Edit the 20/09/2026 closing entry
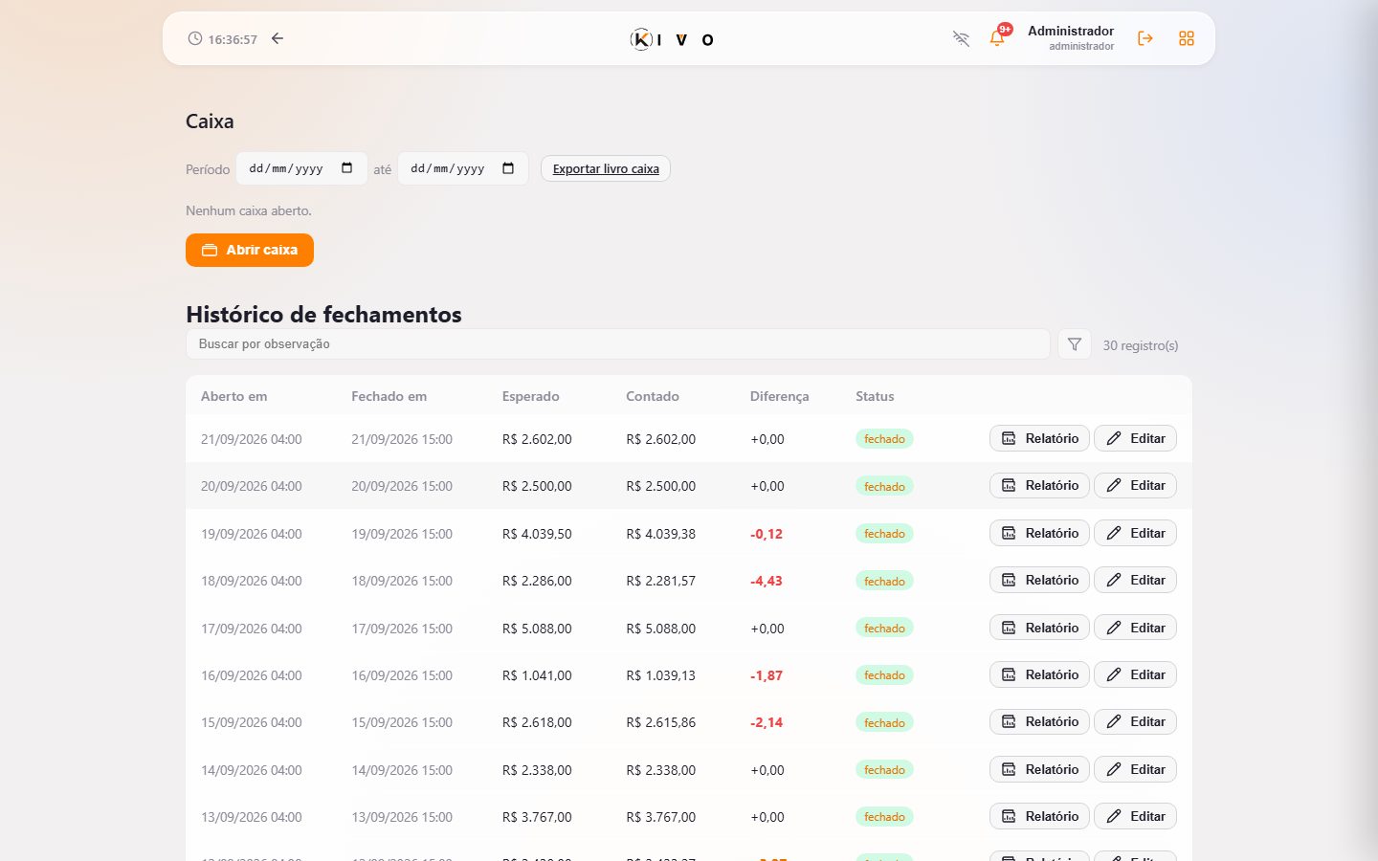1378x861 pixels. 1135,485
